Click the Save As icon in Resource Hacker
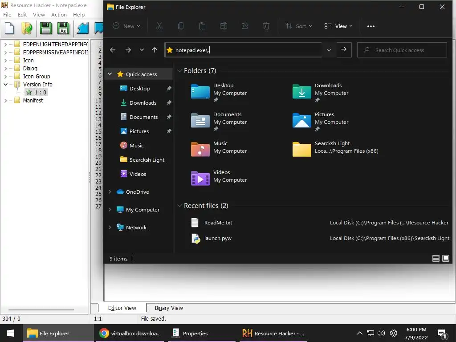The width and height of the screenshot is (456, 342). [x=63, y=28]
